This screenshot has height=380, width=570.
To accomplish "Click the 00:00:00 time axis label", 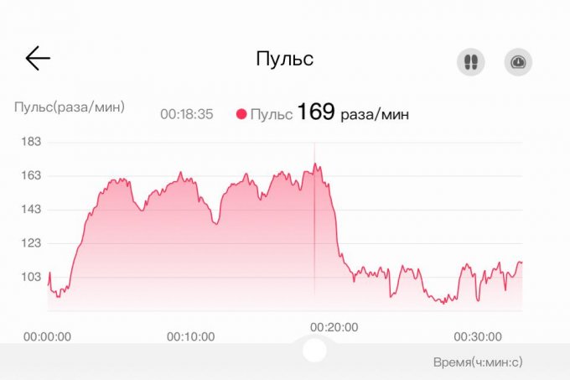I will (47, 336).
